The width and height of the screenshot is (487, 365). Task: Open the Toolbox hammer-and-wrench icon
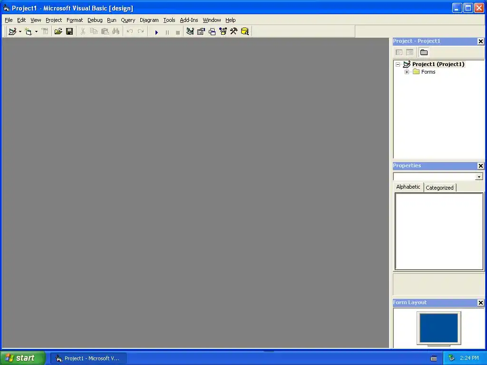234,31
